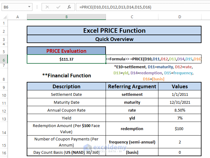Click the cell with '>>Formula>> =PRICE(' text
The height and width of the screenshot is (158, 210).
(x=154, y=59)
